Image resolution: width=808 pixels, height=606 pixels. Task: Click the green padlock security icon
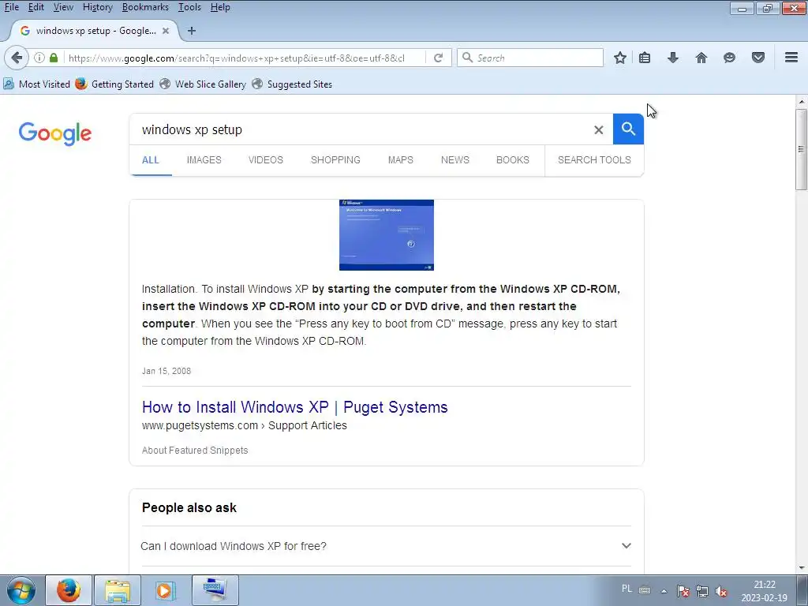(x=54, y=58)
